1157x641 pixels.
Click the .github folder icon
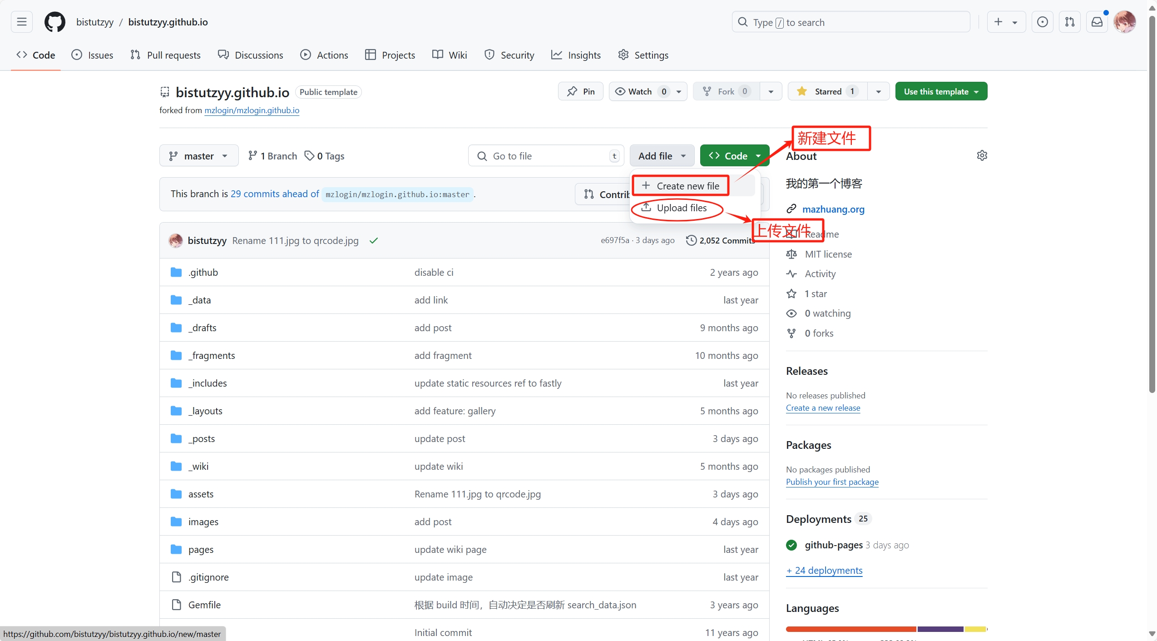(x=176, y=272)
